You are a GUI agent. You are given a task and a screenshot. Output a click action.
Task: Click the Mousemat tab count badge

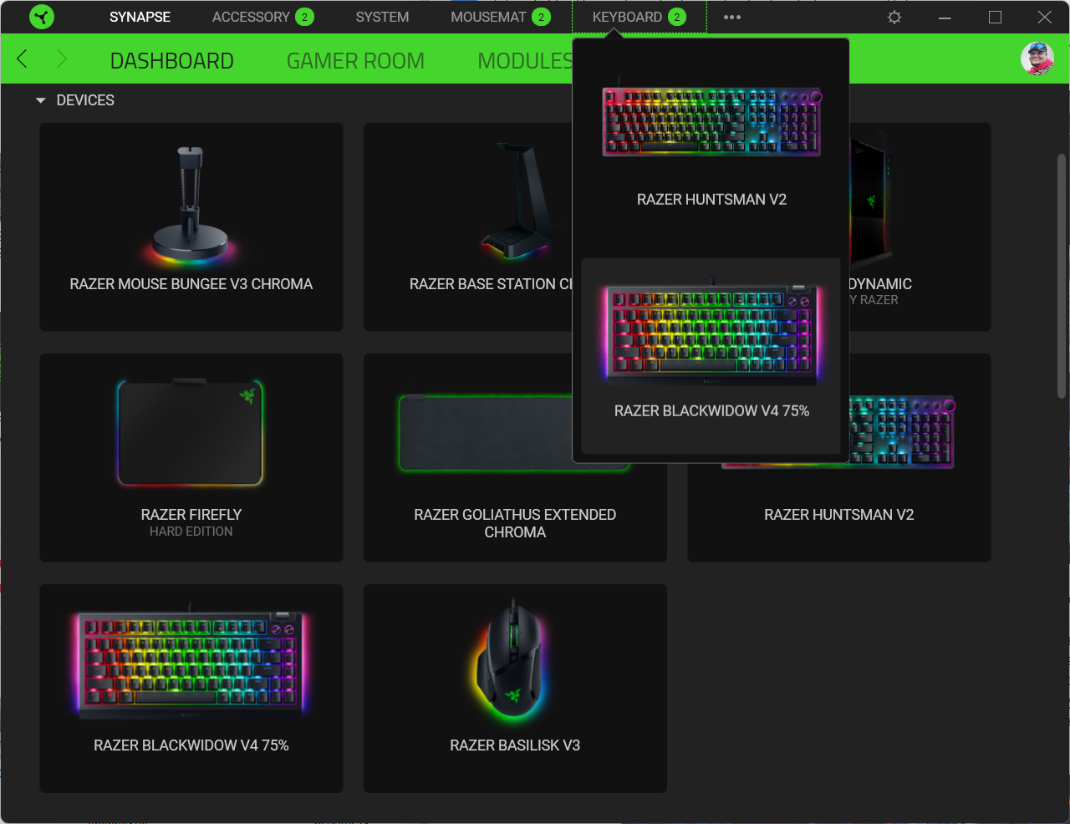541,17
